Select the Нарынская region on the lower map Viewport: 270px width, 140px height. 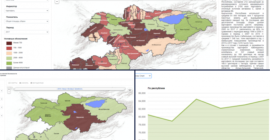[x=78, y=118]
